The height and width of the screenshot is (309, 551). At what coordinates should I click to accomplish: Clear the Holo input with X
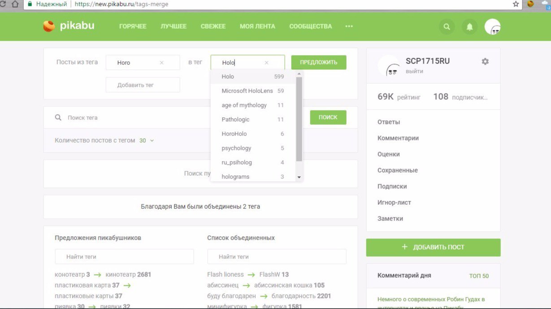point(267,63)
